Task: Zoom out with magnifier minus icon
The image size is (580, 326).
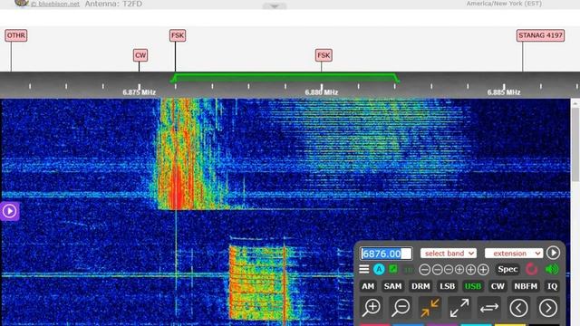Action: click(x=401, y=308)
